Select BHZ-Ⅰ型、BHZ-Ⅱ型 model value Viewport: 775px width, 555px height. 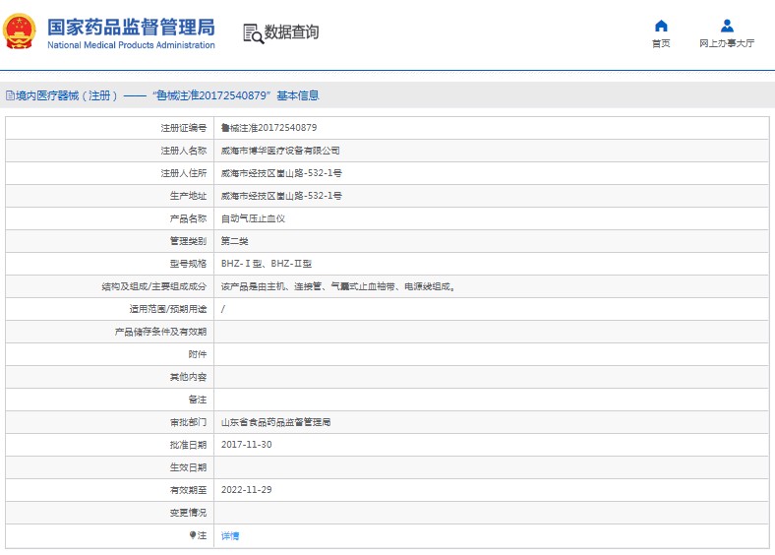coord(267,264)
